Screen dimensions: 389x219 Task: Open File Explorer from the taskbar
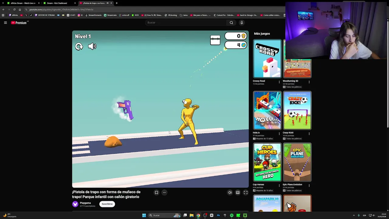click(191, 215)
